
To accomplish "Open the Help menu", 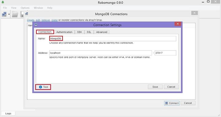I will coord(50,8).
